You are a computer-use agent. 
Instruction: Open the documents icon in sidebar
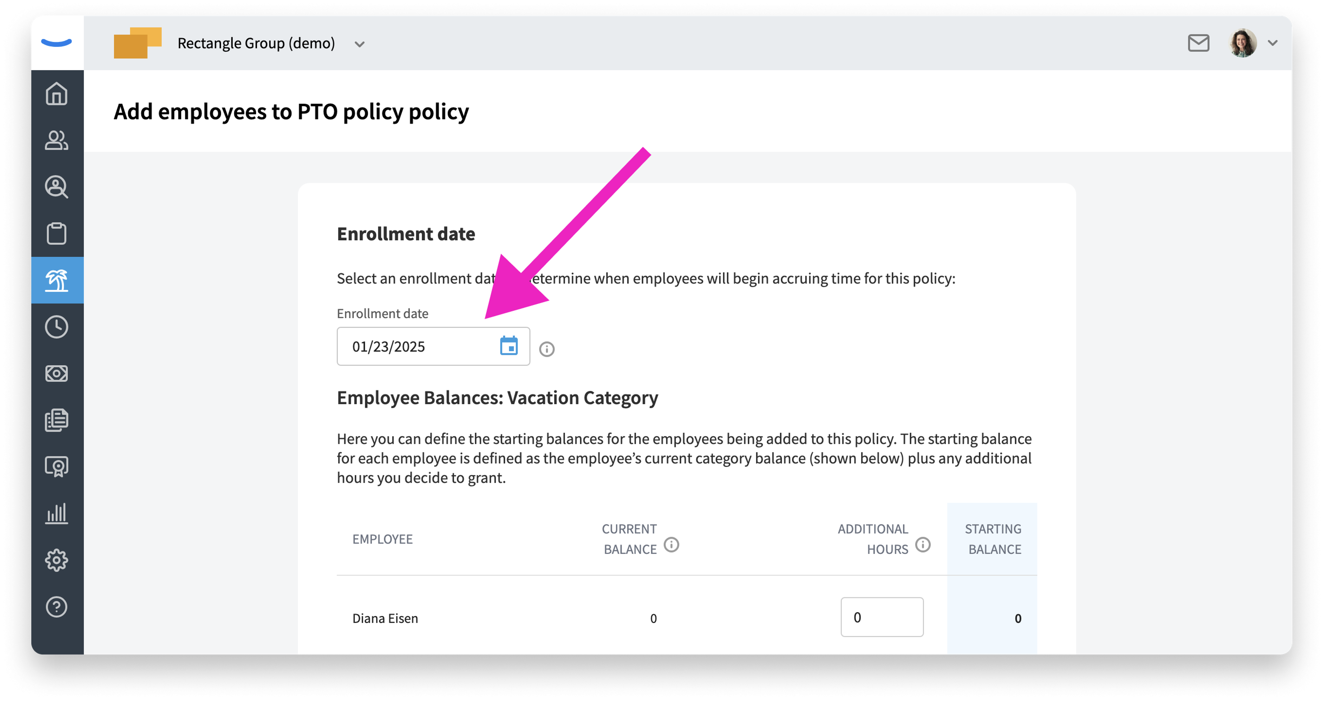pyautogui.click(x=57, y=420)
